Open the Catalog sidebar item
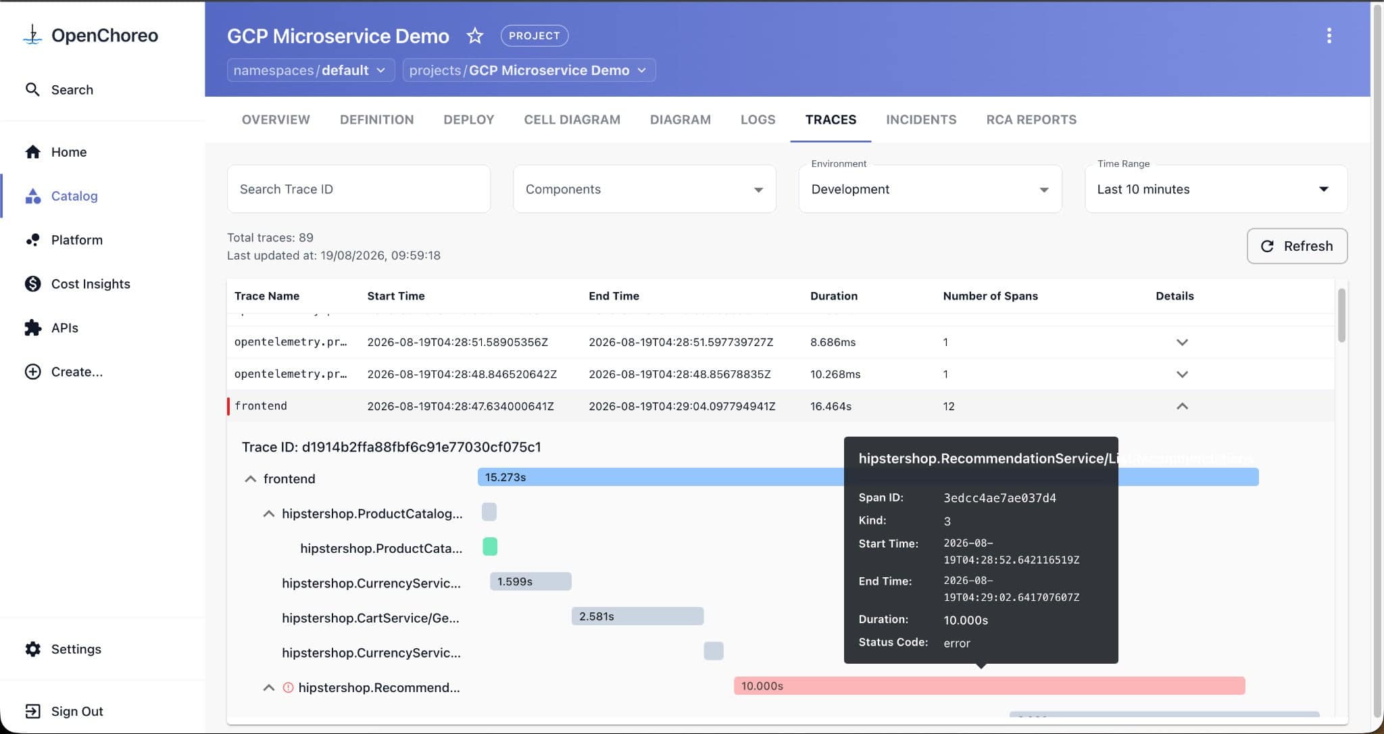This screenshot has height=734, width=1384. coord(61,196)
